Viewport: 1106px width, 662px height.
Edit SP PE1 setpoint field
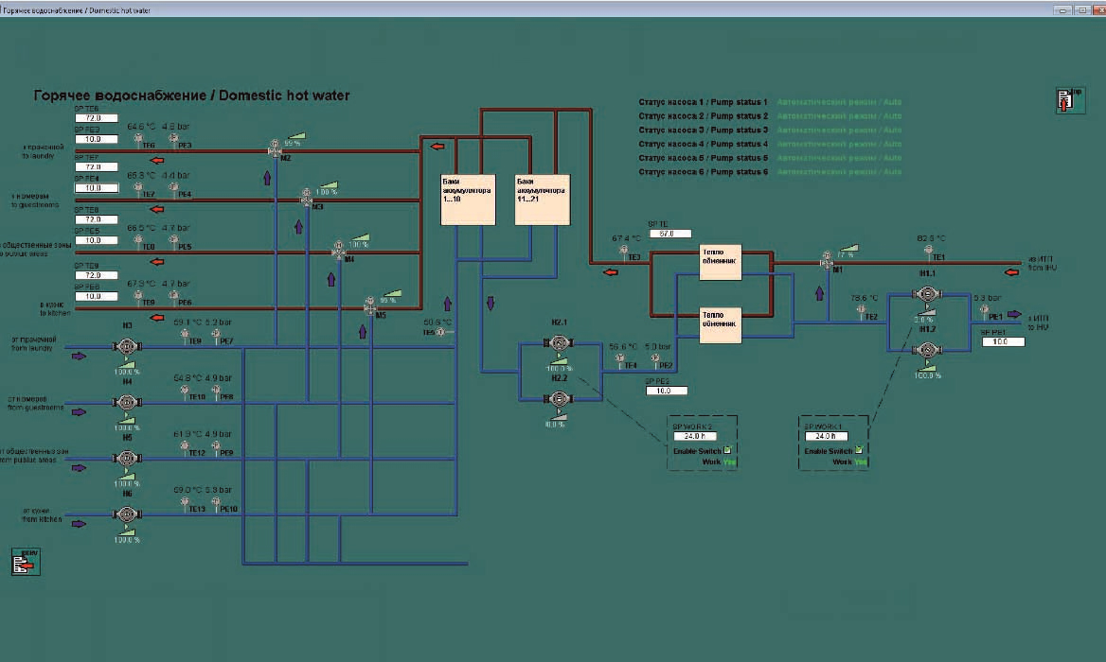coord(1003,341)
